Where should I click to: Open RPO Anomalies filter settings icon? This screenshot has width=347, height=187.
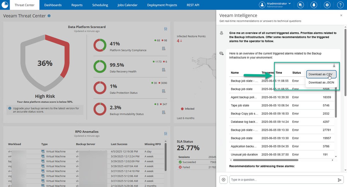tap(166, 133)
